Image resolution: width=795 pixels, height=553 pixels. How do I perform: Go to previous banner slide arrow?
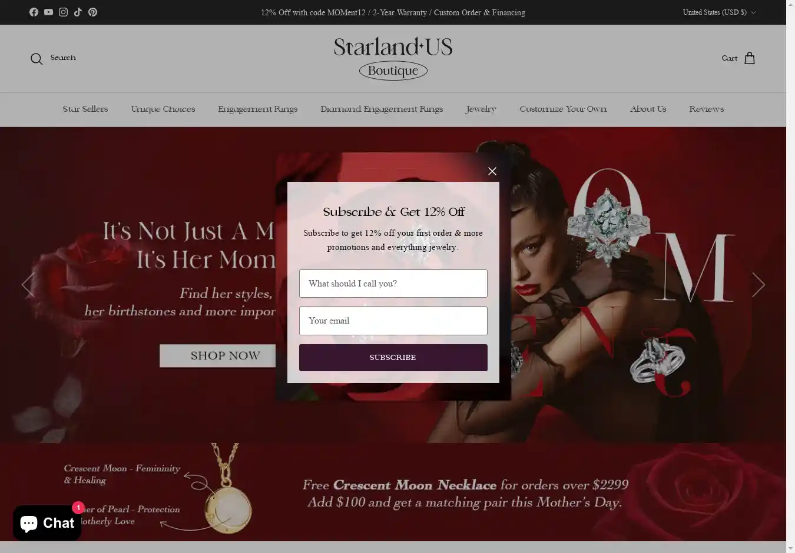click(28, 285)
